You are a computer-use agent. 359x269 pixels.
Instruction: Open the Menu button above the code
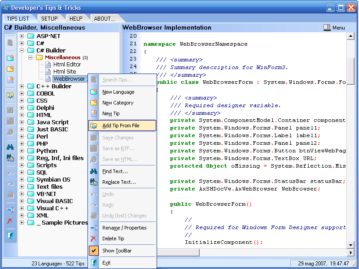(x=334, y=28)
